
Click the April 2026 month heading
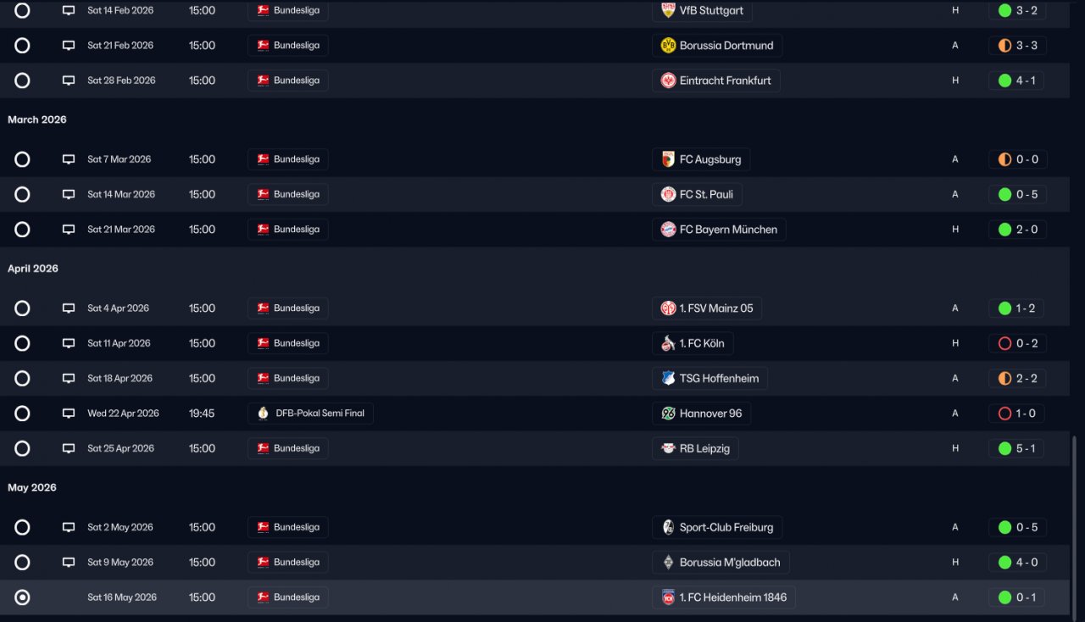tap(33, 269)
